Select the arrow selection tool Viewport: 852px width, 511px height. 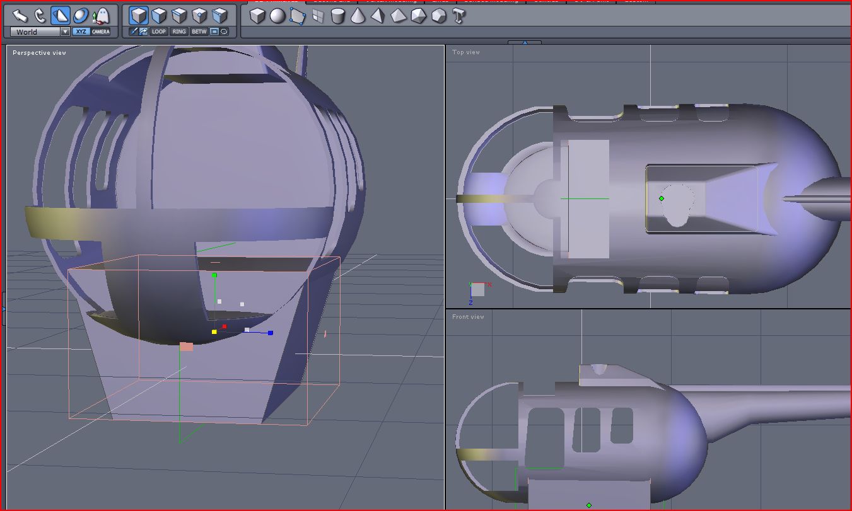(x=20, y=15)
